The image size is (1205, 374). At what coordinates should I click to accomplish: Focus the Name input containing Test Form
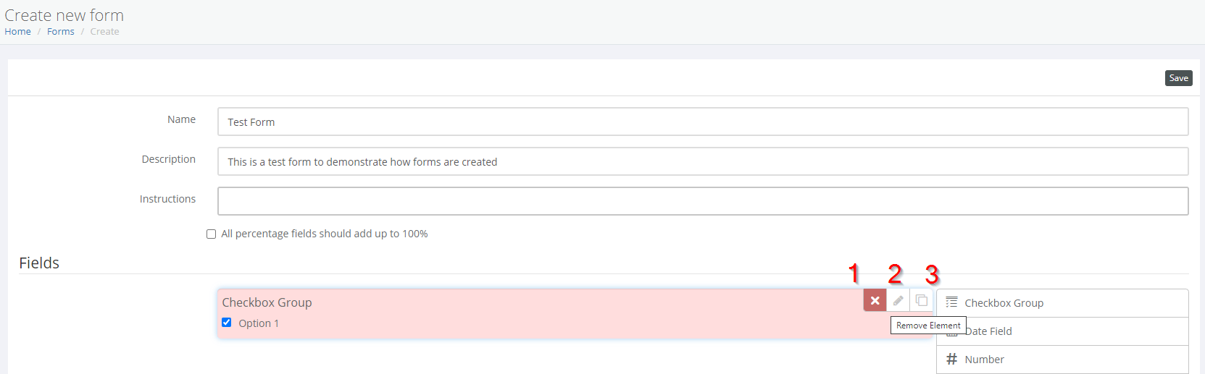pos(702,122)
